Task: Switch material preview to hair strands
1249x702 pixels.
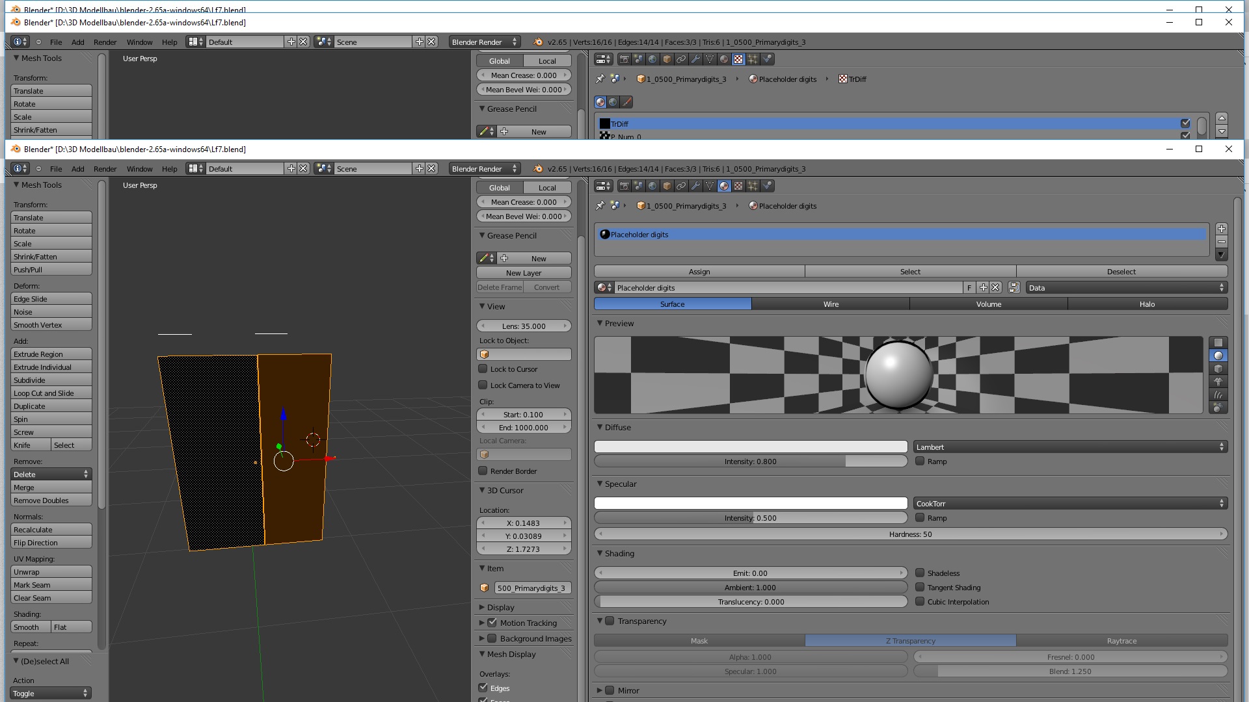Action: click(1218, 395)
